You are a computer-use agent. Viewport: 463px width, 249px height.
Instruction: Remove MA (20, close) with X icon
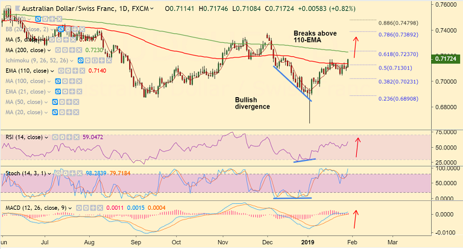(x=76, y=112)
